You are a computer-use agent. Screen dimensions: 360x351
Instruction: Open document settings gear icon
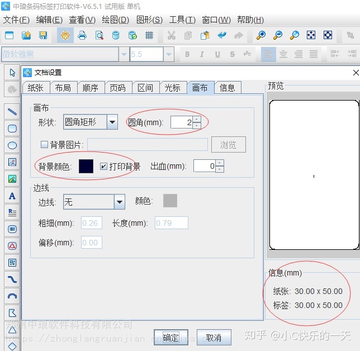click(65, 35)
